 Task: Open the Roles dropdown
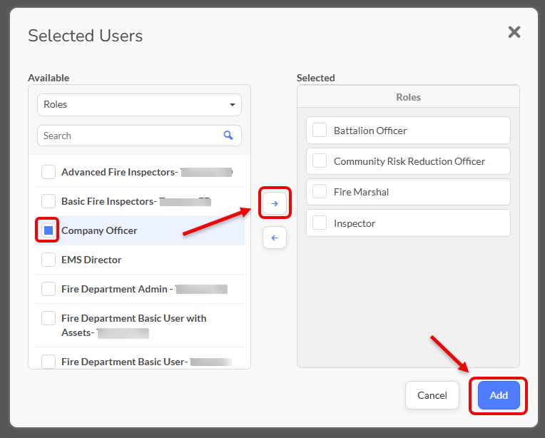139,104
